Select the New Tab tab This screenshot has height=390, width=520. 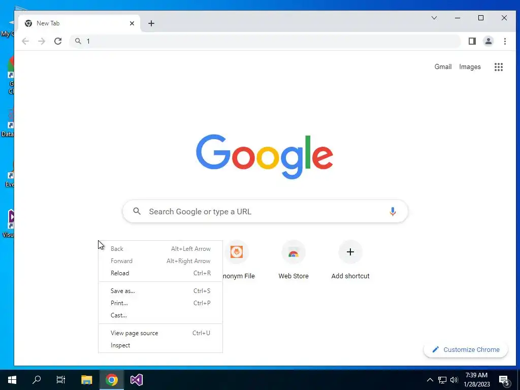(79, 23)
